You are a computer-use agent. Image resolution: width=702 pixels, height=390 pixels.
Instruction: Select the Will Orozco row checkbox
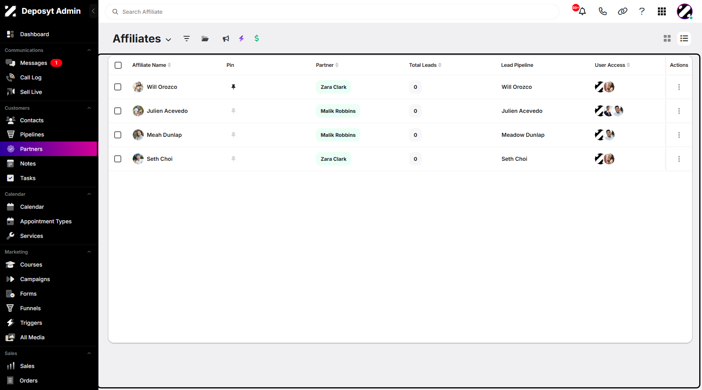click(x=118, y=87)
